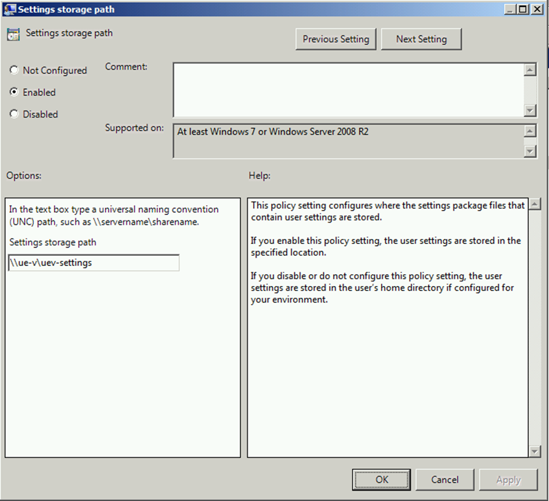Select the Enabled radio button
Image resolution: width=549 pixels, height=501 pixels.
[14, 92]
